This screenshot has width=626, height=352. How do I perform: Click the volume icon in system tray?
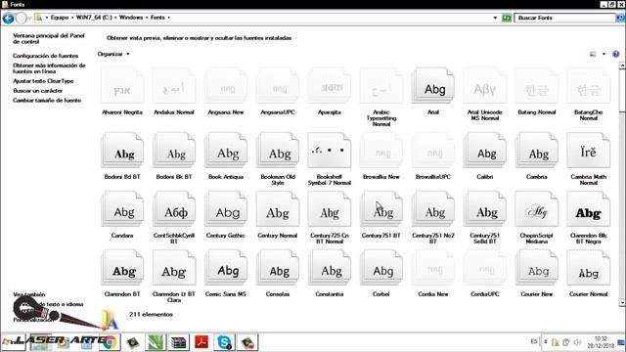[577, 342]
